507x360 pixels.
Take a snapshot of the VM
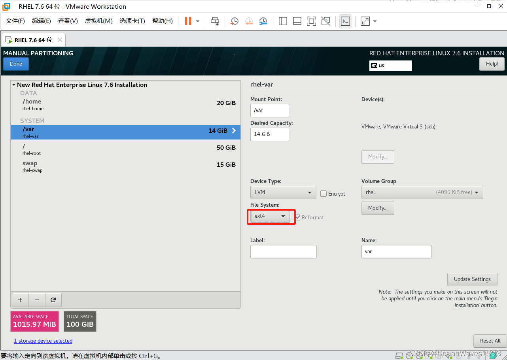[235, 21]
